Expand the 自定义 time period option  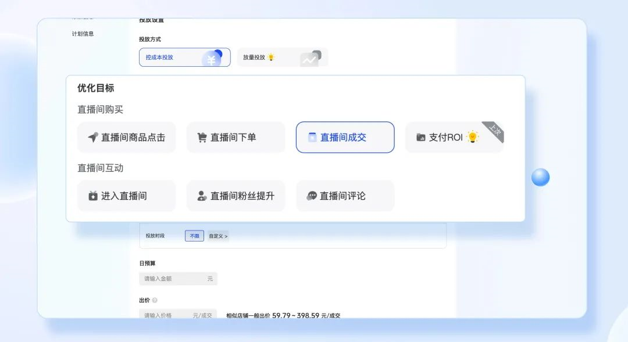tap(218, 236)
